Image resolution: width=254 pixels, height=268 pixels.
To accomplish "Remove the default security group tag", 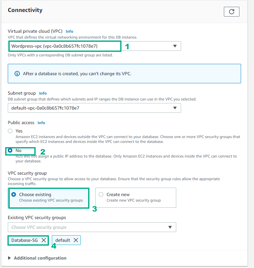I will click(x=75, y=240).
